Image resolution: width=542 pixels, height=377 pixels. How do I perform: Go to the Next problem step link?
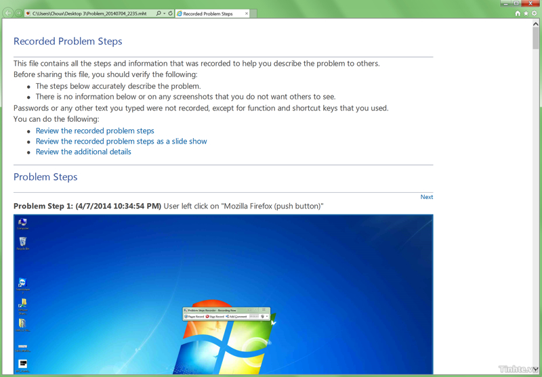(x=426, y=197)
